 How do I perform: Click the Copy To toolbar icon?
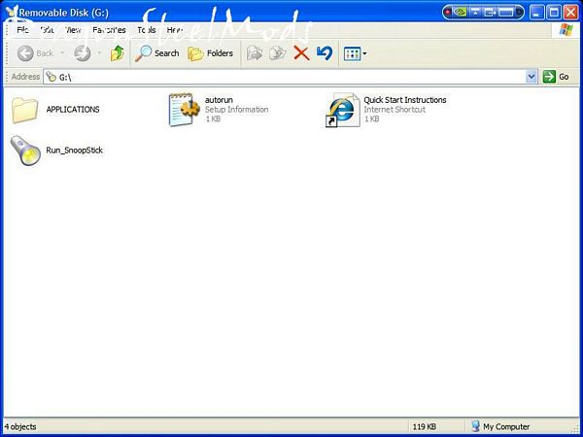(278, 53)
